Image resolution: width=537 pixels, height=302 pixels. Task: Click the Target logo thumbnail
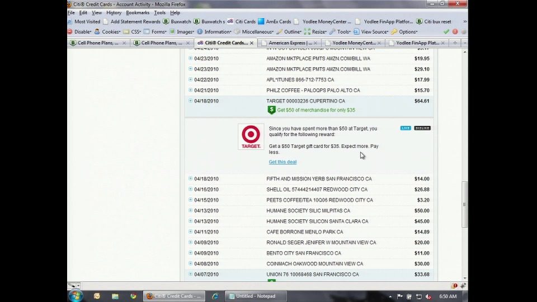251,136
